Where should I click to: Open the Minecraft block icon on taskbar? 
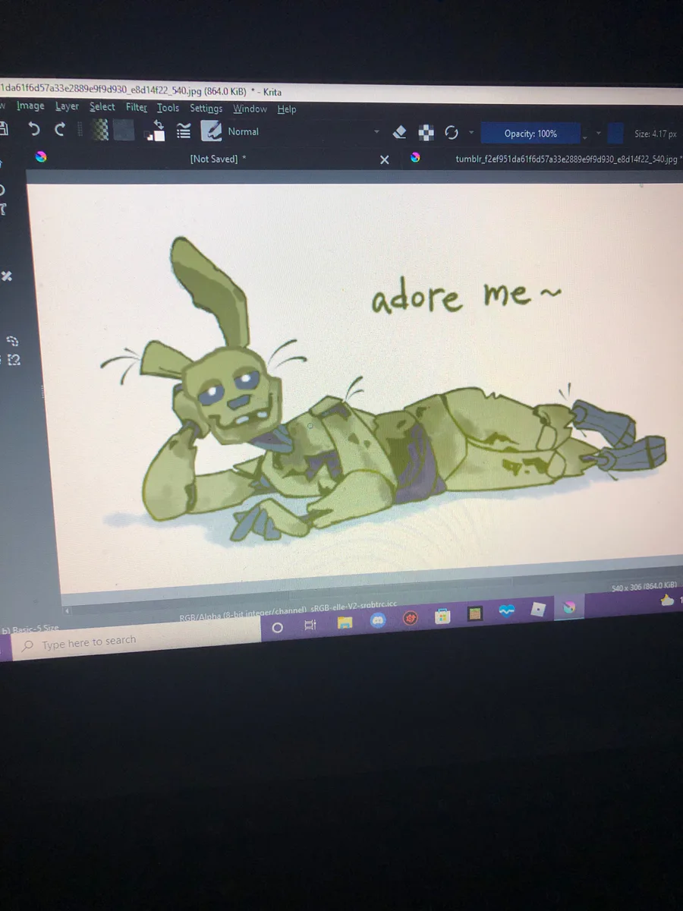coord(475,613)
